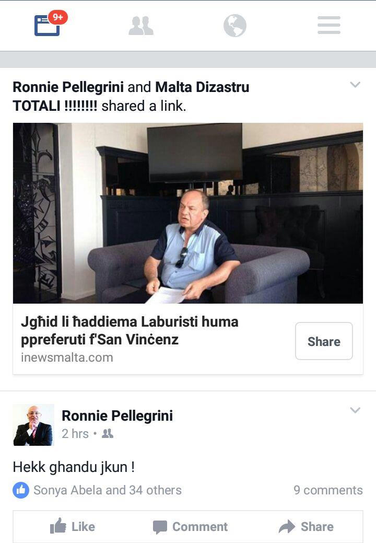
Task: Click the Like button under the post
Action: [x=73, y=527]
